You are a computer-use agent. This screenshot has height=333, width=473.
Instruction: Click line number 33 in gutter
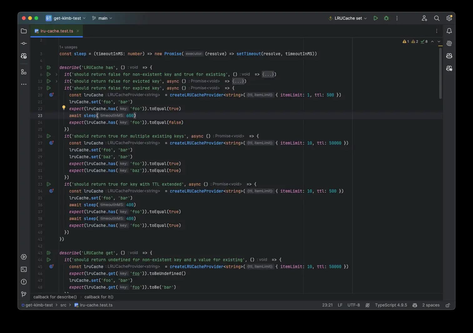pos(40,184)
